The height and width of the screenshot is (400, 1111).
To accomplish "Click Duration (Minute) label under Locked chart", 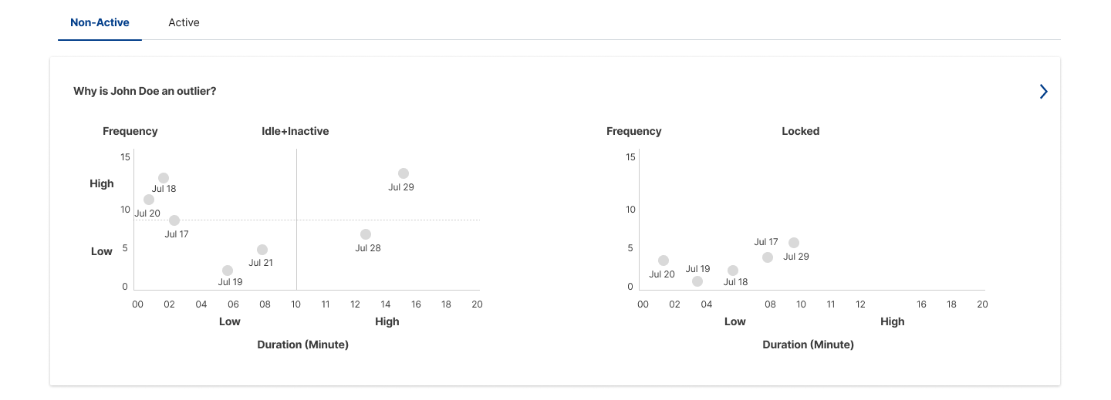I will click(809, 345).
